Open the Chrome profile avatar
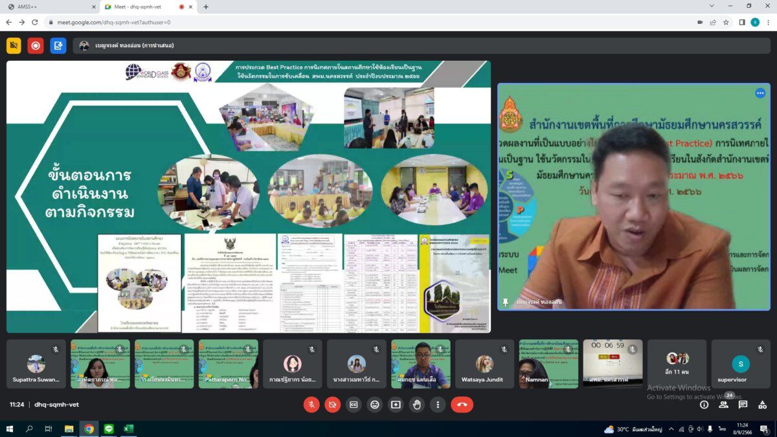 point(755,22)
